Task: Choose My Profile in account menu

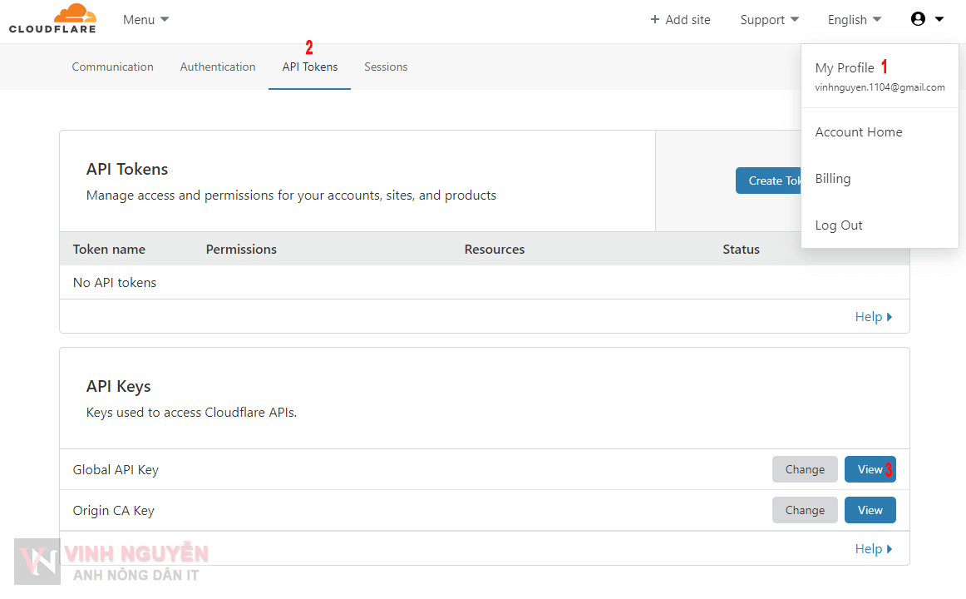Action: tap(845, 67)
